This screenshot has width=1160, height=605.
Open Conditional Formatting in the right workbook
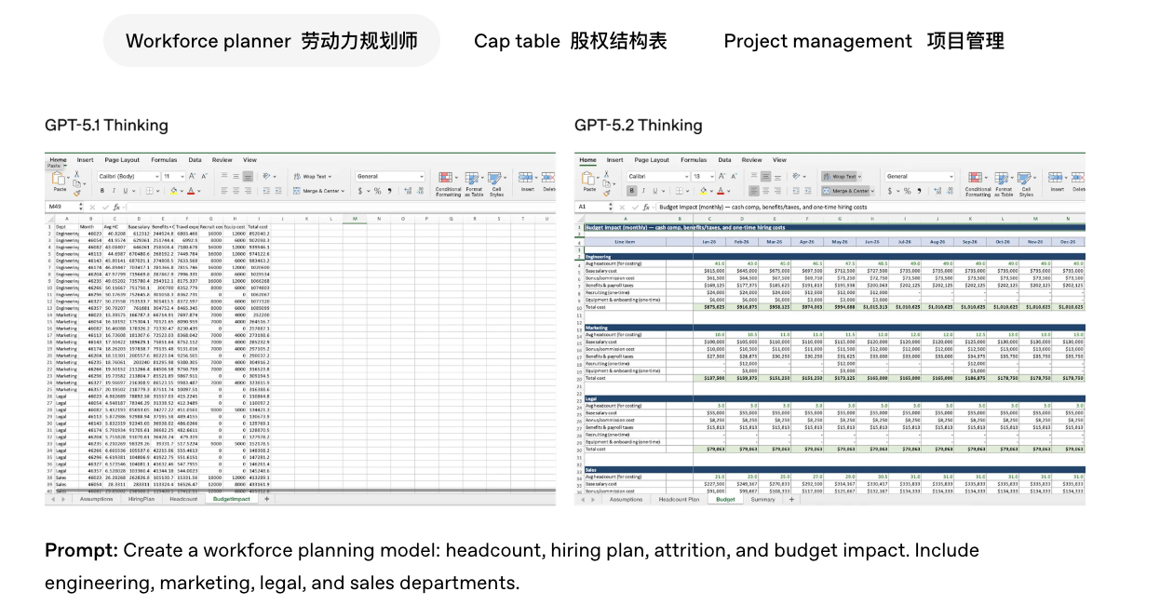tap(974, 181)
